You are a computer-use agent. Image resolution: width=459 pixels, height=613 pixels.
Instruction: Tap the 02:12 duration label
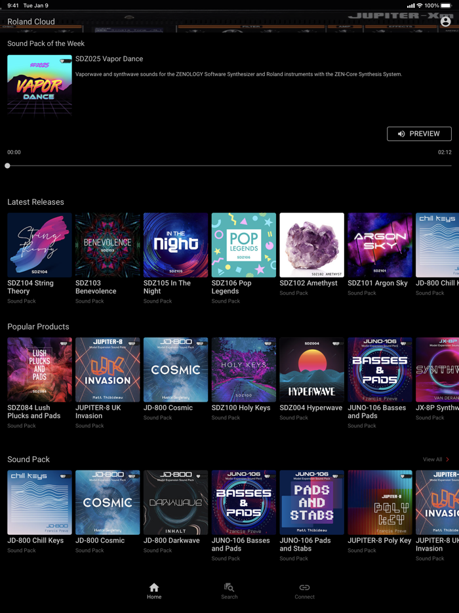coord(445,152)
